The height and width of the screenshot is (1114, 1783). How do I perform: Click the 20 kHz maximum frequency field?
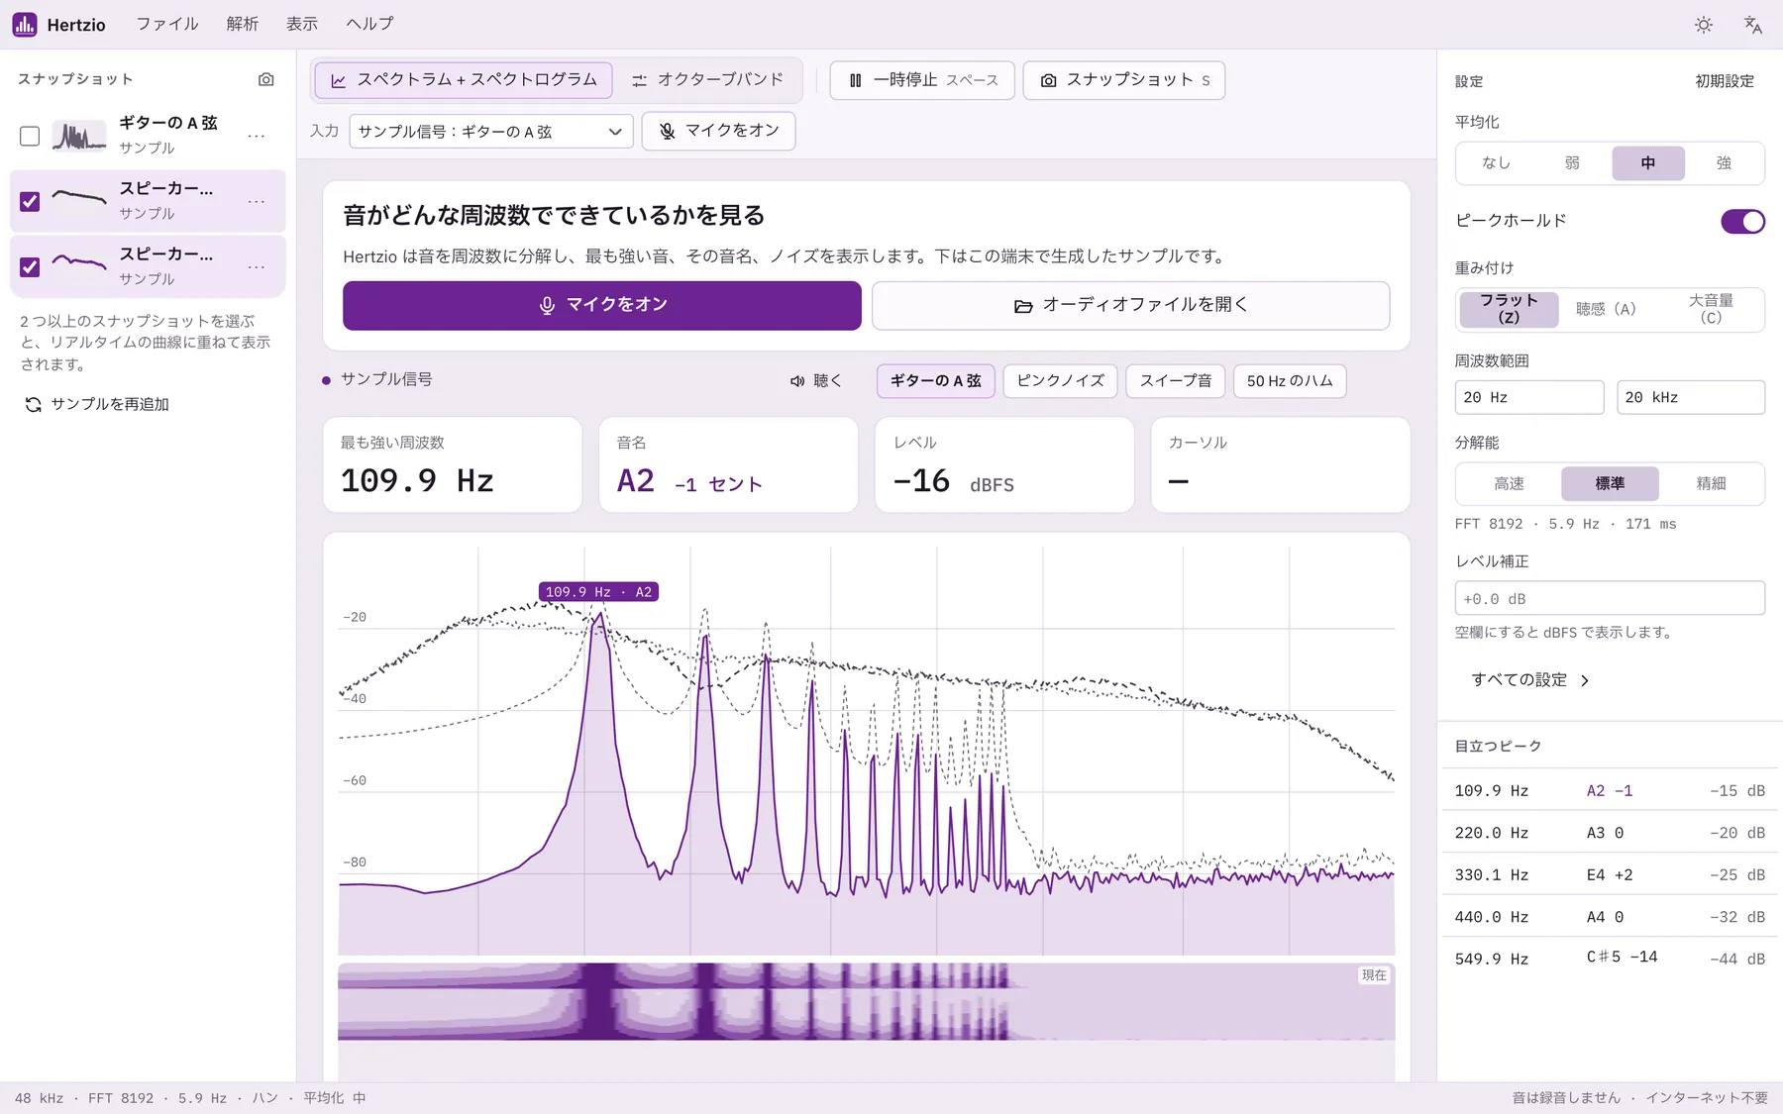1691,397
